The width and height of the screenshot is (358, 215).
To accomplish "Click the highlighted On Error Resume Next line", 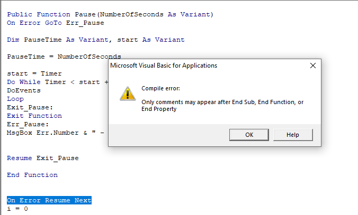I will coord(49,200).
